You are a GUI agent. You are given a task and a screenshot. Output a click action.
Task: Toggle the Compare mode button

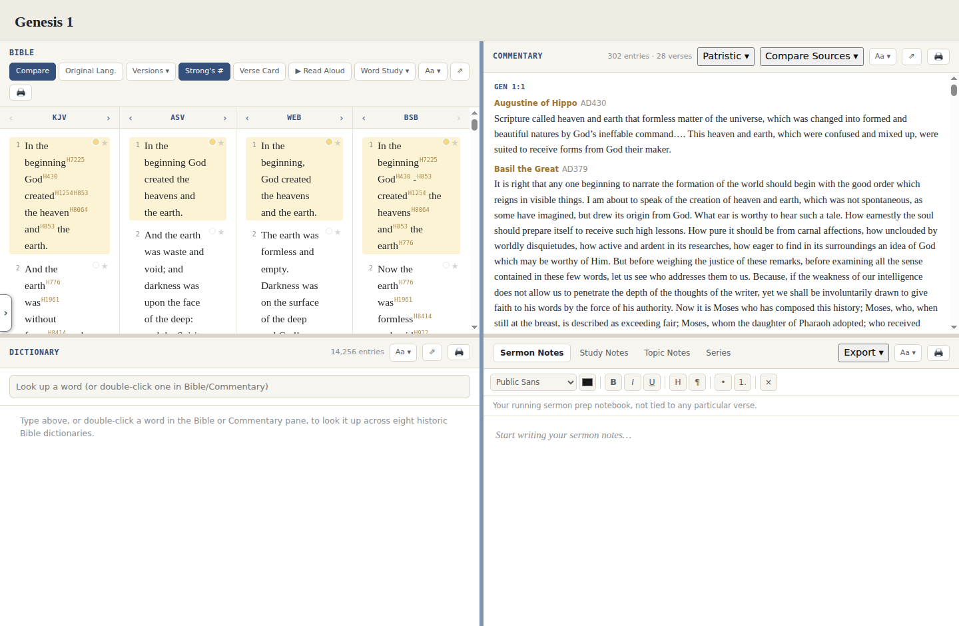(x=33, y=71)
